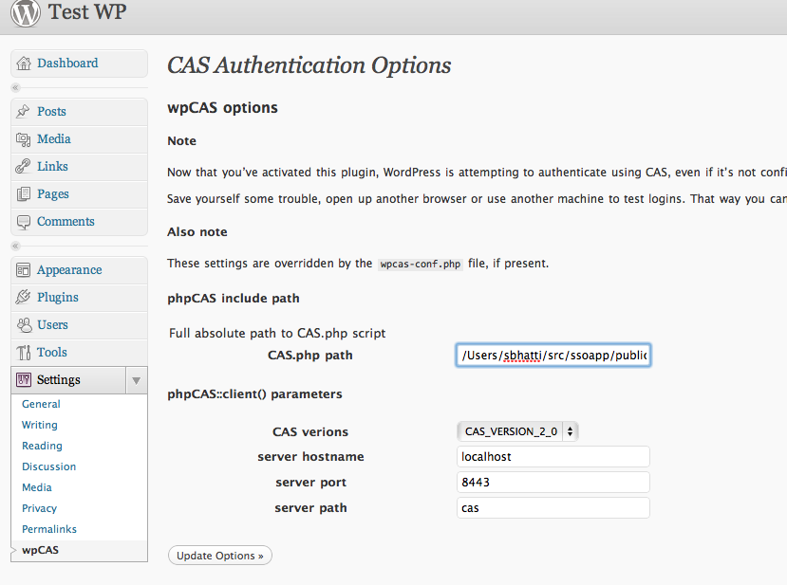Click the Pages document icon
Image resolution: width=787 pixels, height=585 pixels.
(23, 194)
